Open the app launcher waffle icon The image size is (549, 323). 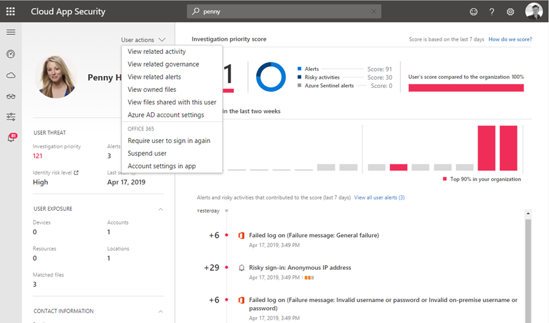pyautogui.click(x=11, y=11)
